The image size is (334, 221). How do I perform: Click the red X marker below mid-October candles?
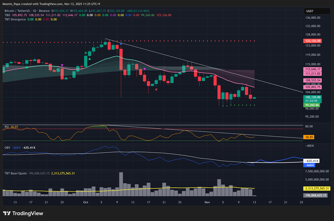(x=157, y=89)
